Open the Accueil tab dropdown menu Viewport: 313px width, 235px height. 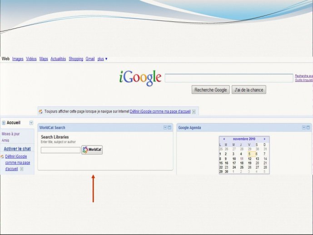(31, 123)
